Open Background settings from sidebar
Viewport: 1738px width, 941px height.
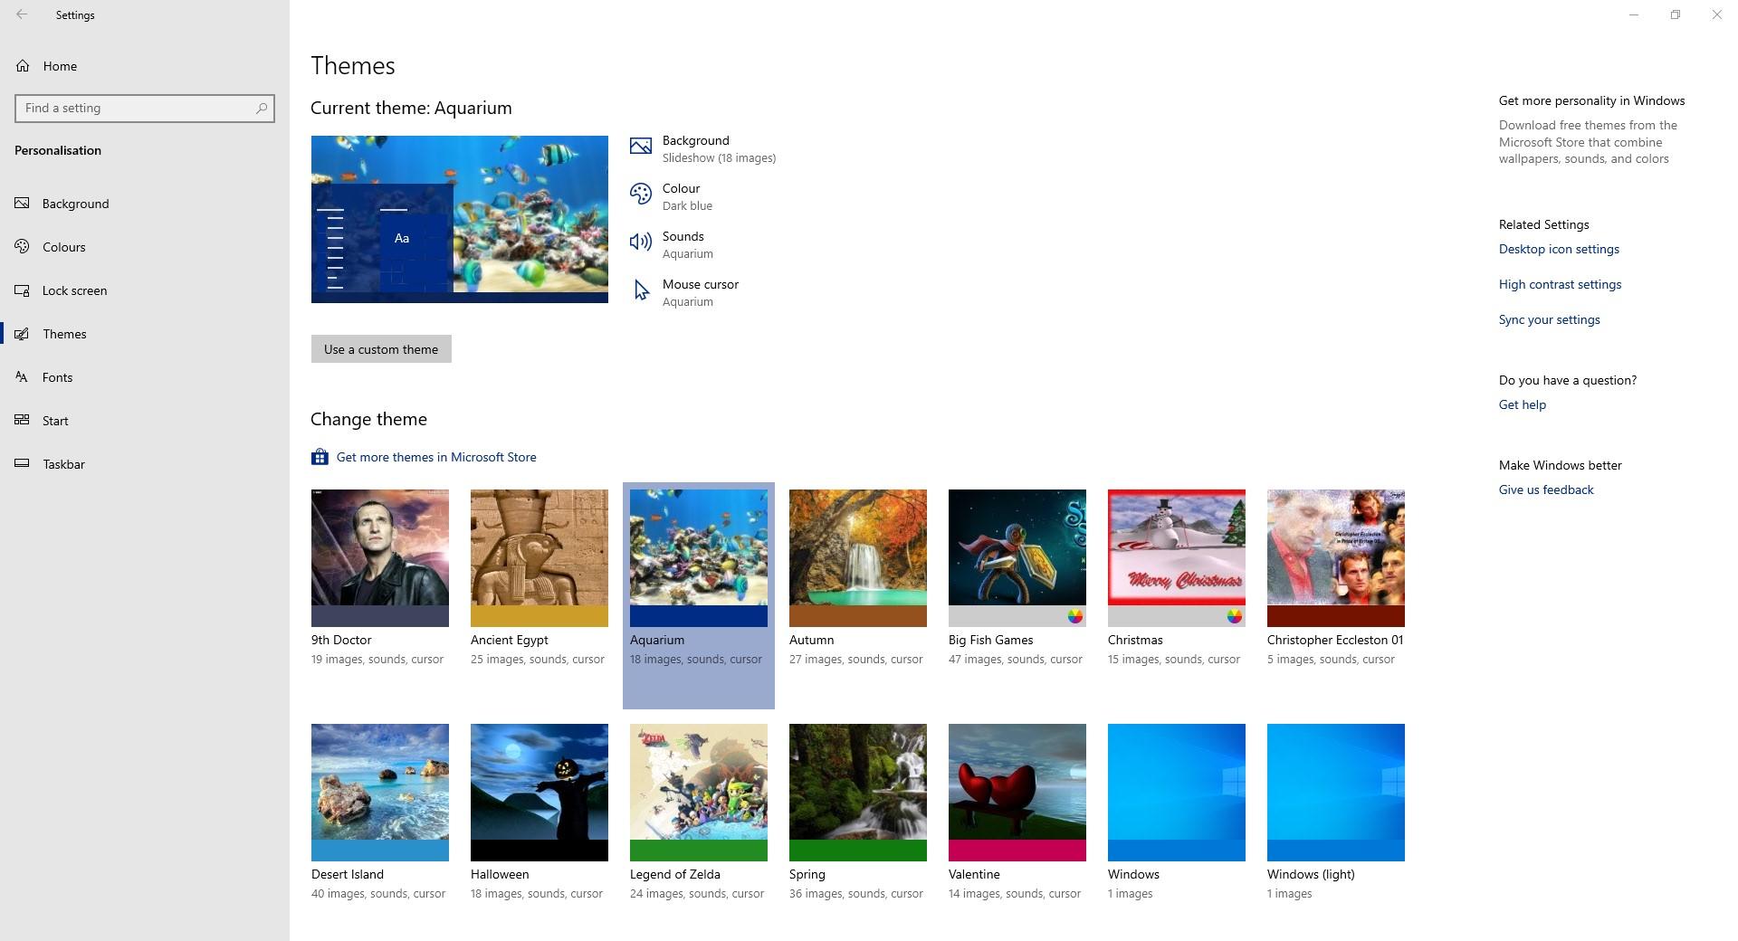(x=145, y=204)
